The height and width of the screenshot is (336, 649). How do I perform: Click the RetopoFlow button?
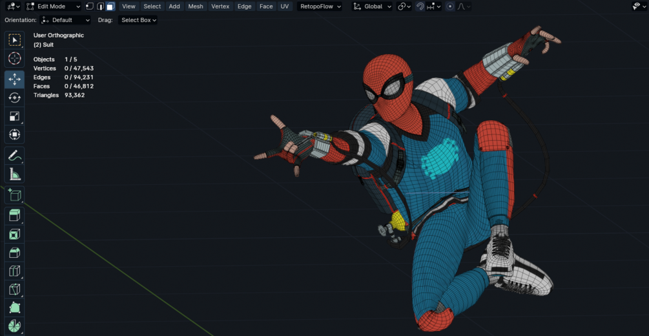pyautogui.click(x=320, y=6)
